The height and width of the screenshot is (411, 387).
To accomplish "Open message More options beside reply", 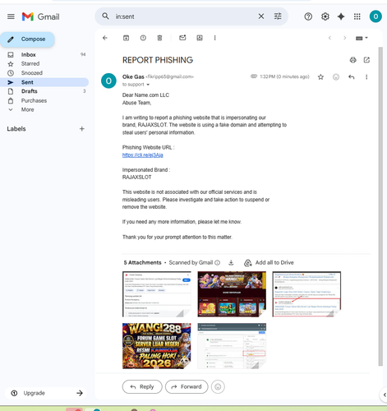I will tap(366, 77).
